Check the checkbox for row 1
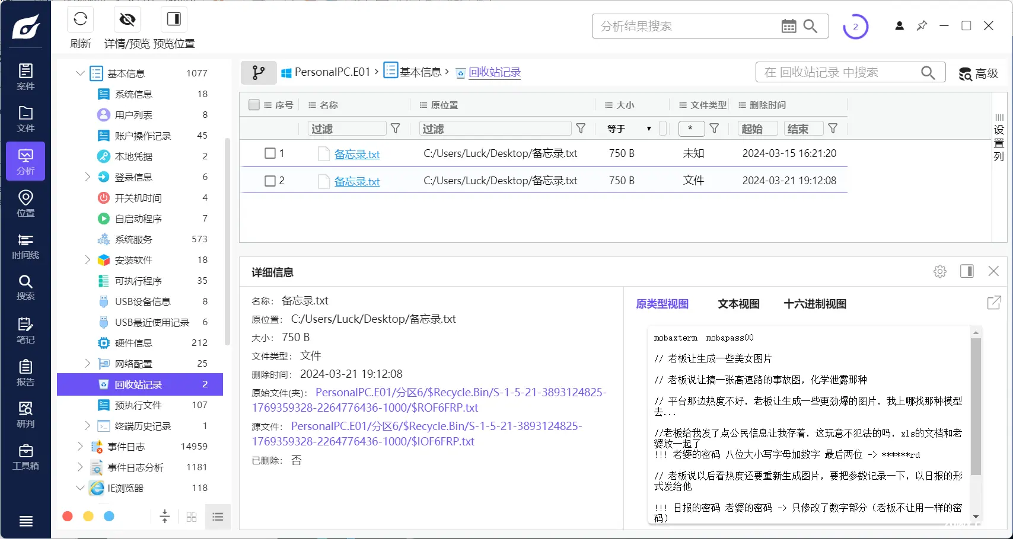 coord(270,153)
